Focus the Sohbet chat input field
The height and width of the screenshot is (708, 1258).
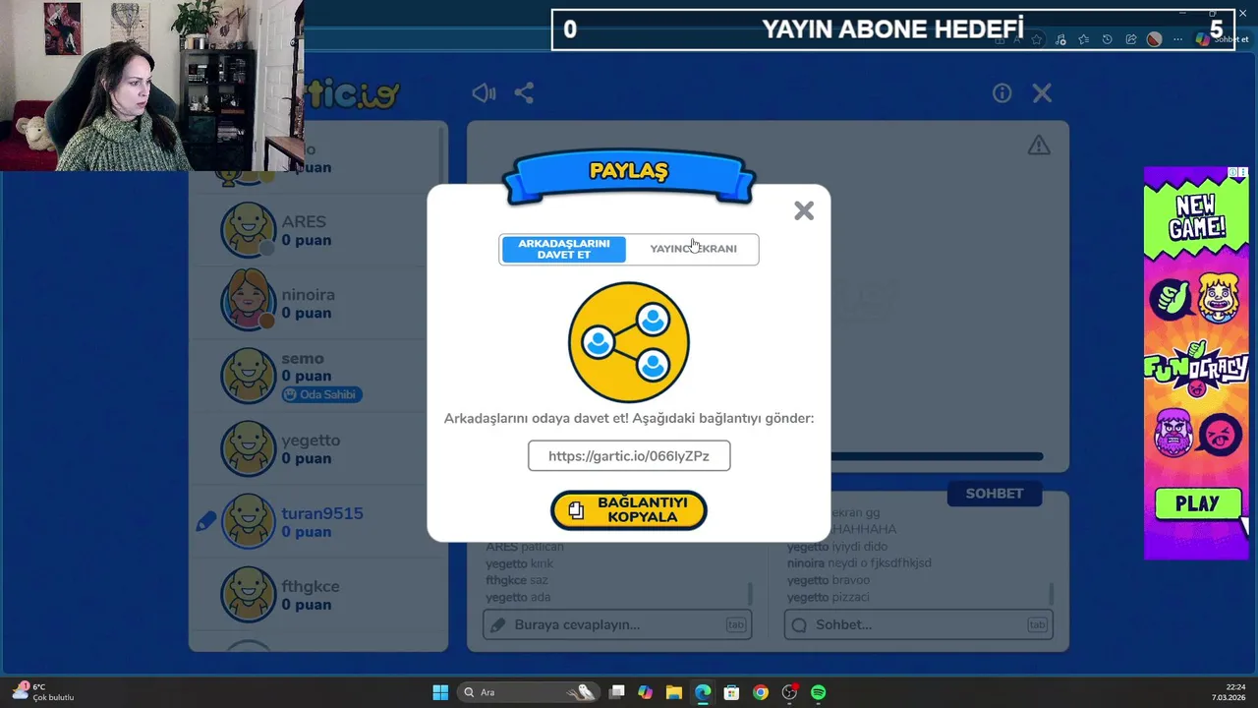tap(918, 624)
